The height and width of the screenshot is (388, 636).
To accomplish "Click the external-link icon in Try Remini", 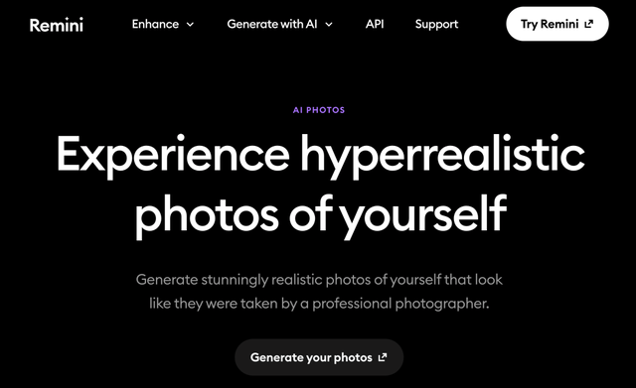I will [589, 24].
